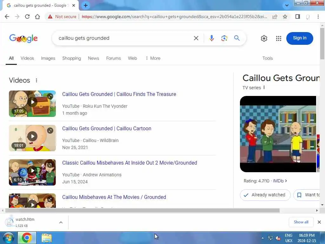Start voice search with microphone icon

point(212,38)
